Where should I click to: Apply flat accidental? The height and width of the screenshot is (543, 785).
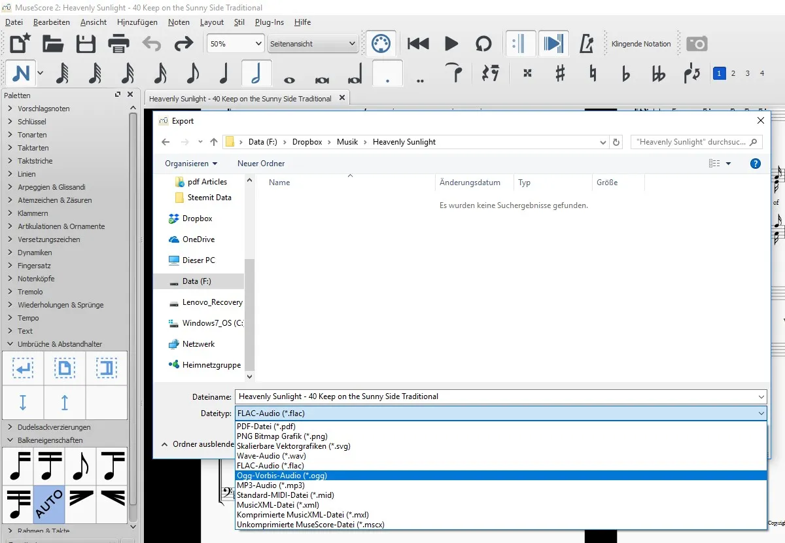[626, 73]
